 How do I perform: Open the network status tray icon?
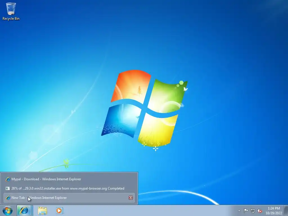pos(253,211)
